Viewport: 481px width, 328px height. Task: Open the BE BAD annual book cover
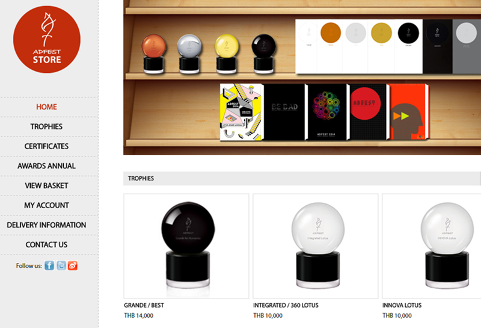click(x=285, y=112)
